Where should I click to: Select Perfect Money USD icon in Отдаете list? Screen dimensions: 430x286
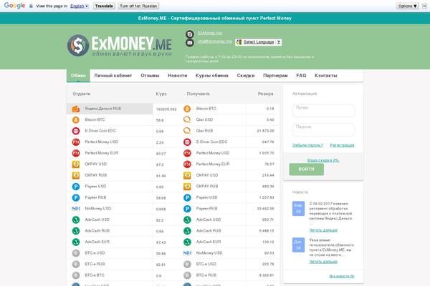76,142
